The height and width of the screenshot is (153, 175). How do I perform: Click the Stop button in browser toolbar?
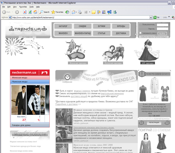(25, 12)
